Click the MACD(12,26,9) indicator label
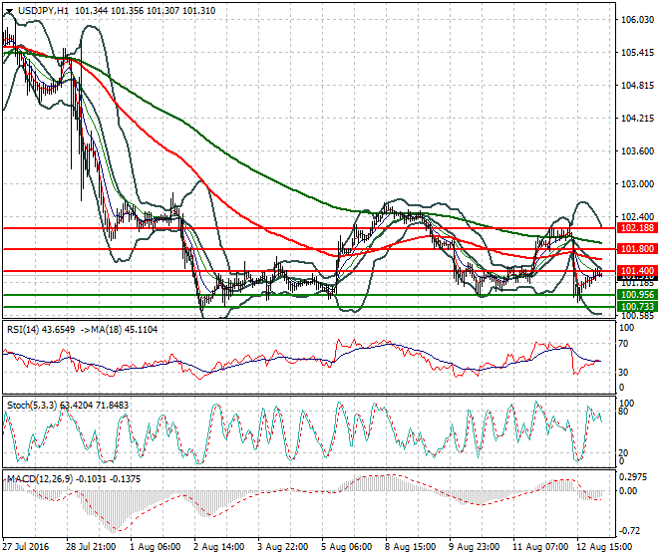 pos(37,479)
